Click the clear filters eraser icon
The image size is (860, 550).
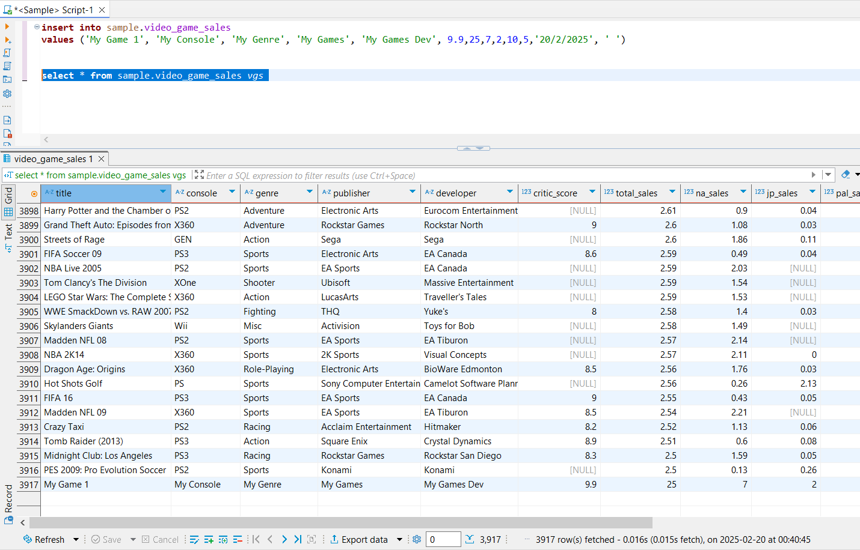click(846, 174)
